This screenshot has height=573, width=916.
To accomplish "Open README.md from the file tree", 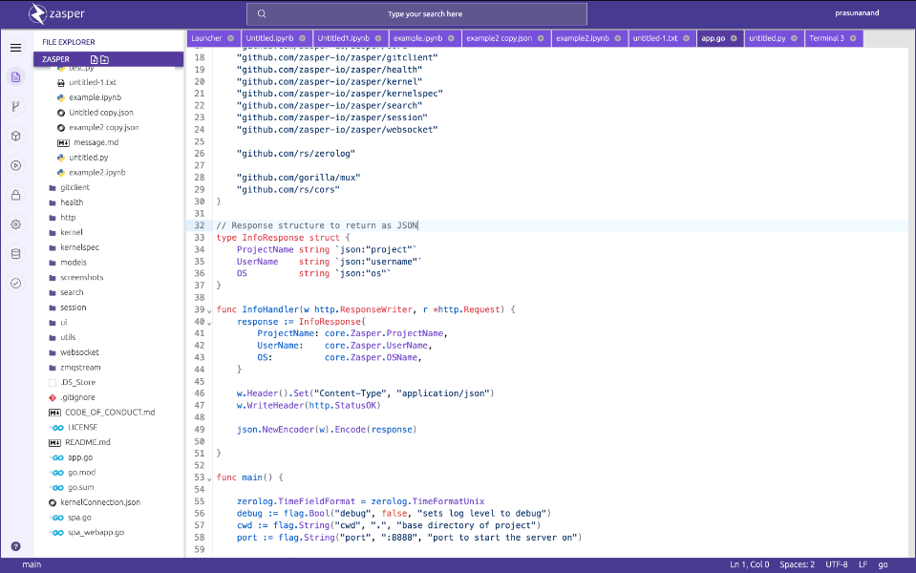I will 88,442.
